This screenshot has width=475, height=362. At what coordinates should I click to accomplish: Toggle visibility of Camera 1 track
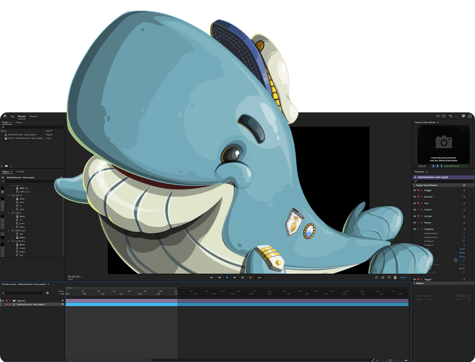(x=3, y=301)
